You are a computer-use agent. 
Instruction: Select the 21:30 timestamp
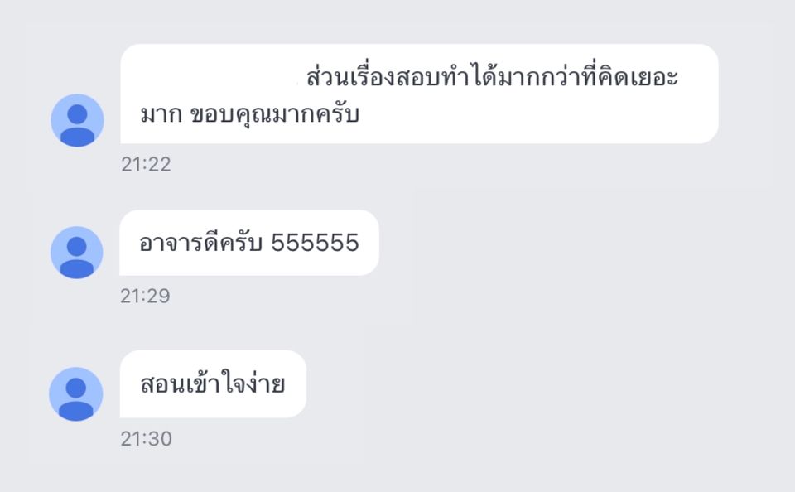146,439
